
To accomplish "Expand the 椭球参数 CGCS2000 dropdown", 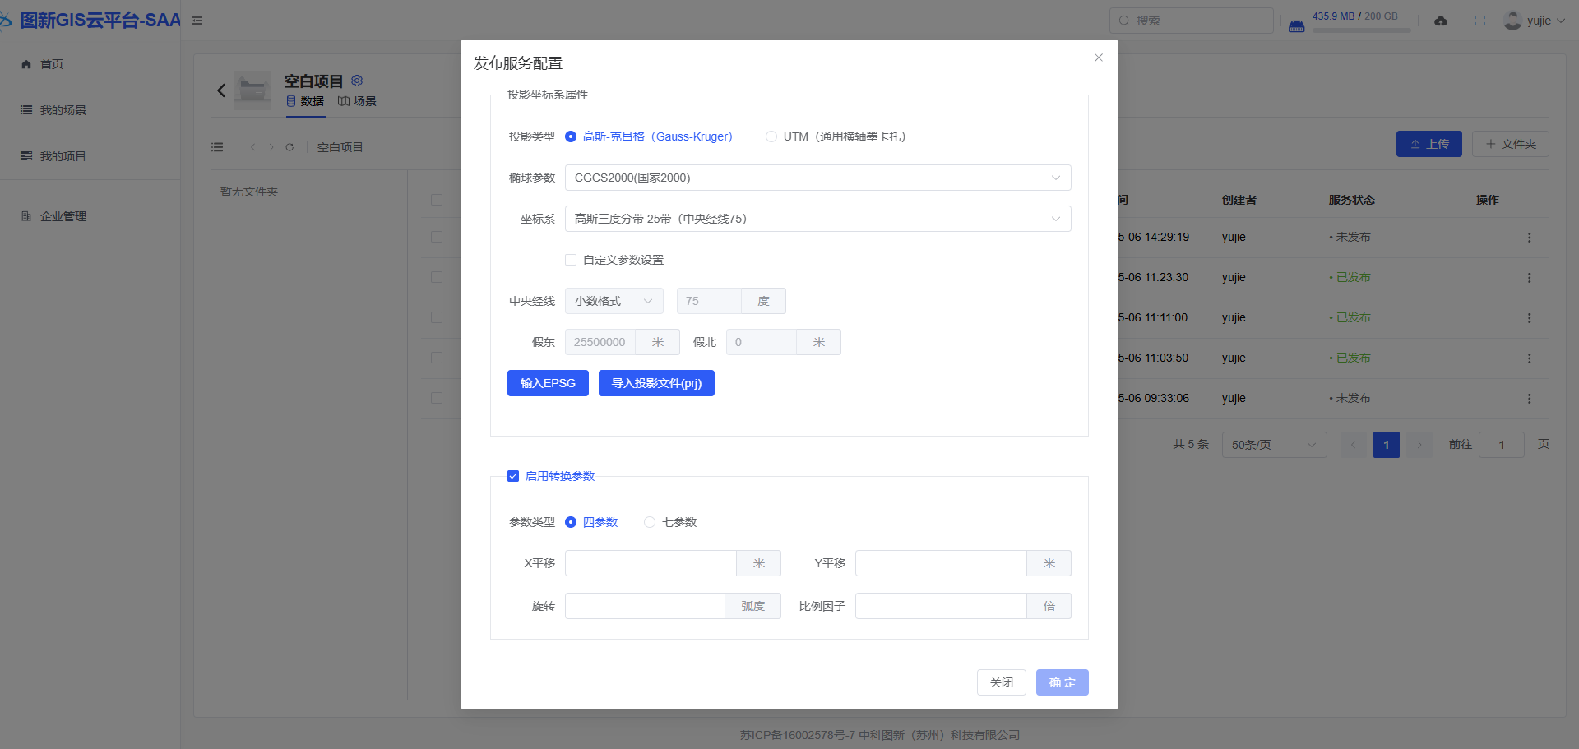I will [817, 178].
